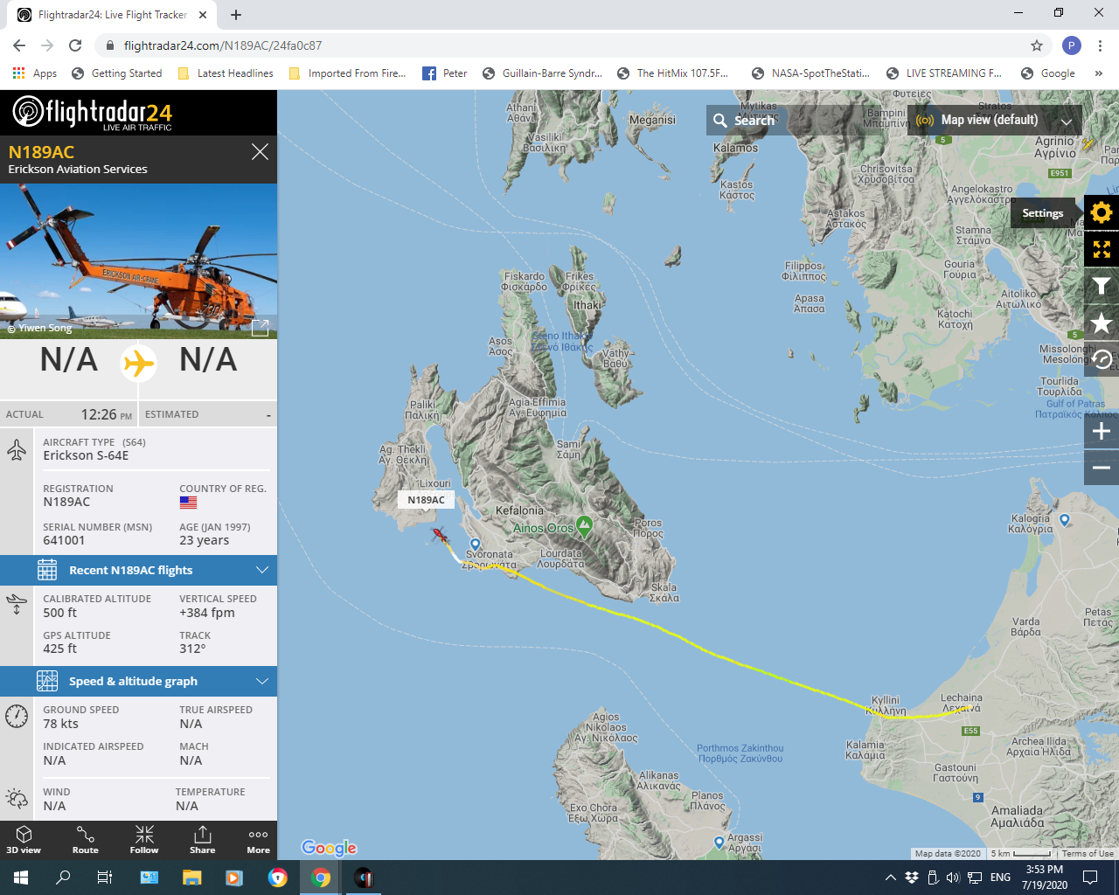Click the N189AC label on map
1119x895 pixels.
[426, 500]
